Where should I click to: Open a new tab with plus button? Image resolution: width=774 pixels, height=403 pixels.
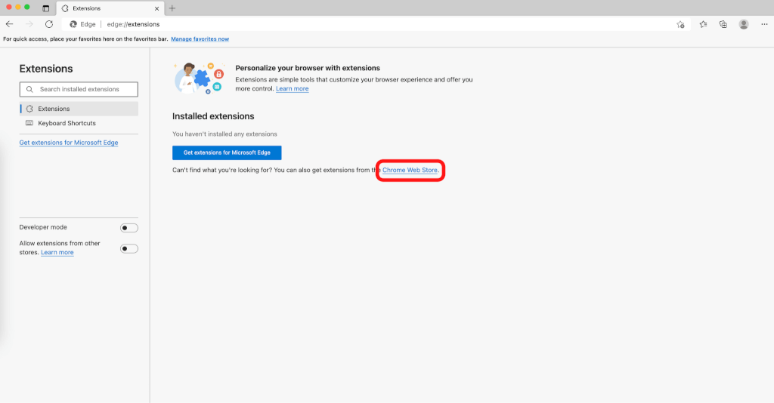tap(172, 8)
